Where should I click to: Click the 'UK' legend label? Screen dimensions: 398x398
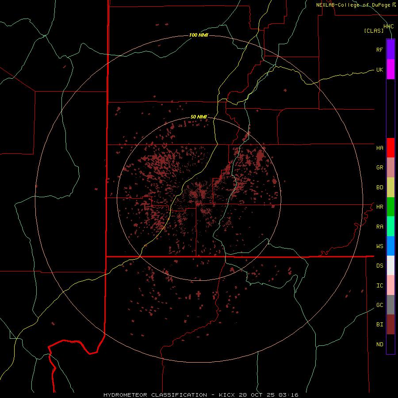coord(379,69)
